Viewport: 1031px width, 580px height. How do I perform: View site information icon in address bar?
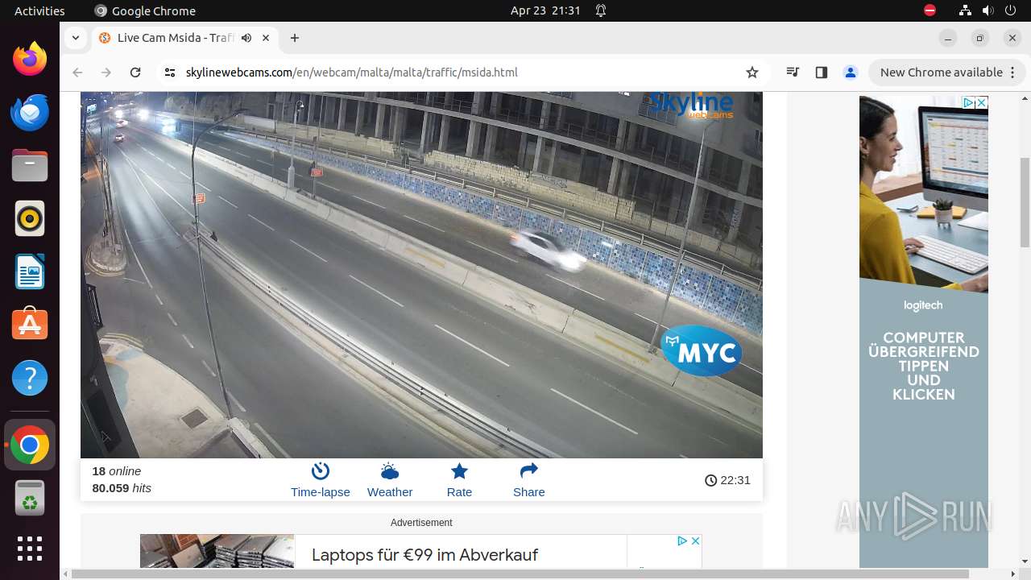pos(169,72)
